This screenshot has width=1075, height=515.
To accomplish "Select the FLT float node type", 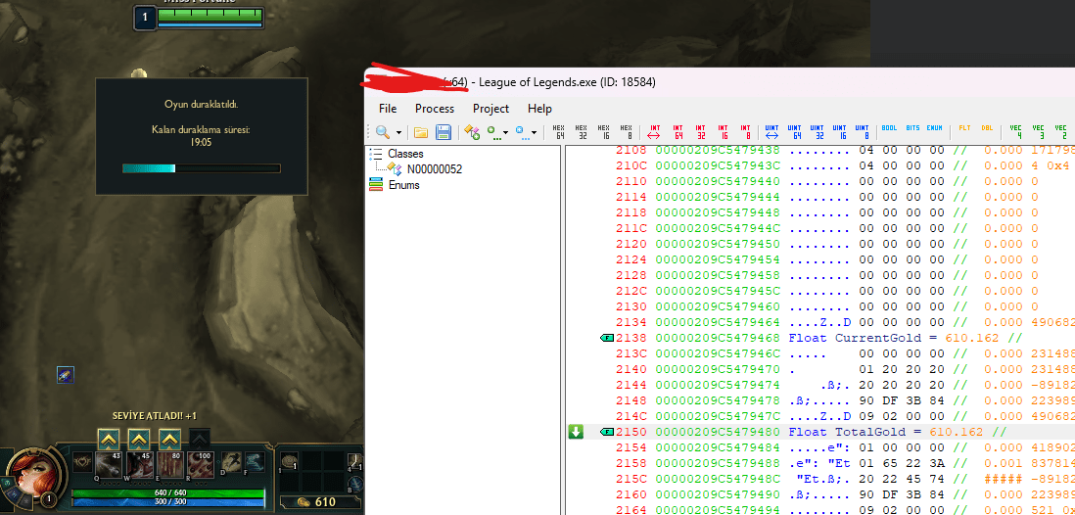I will (964, 128).
